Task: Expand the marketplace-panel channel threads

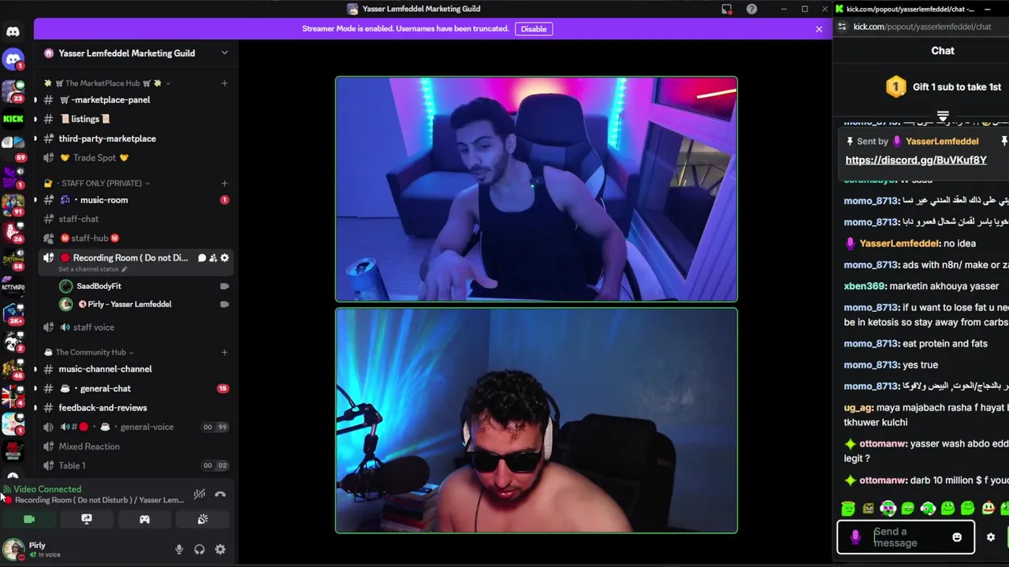Action: (35, 100)
